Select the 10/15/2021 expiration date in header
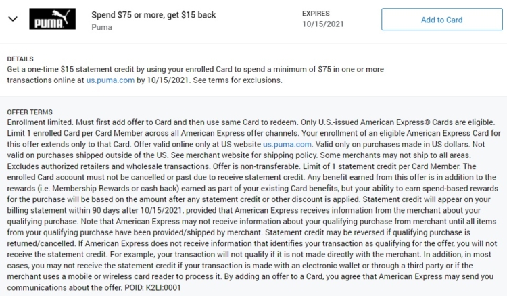 tap(323, 24)
